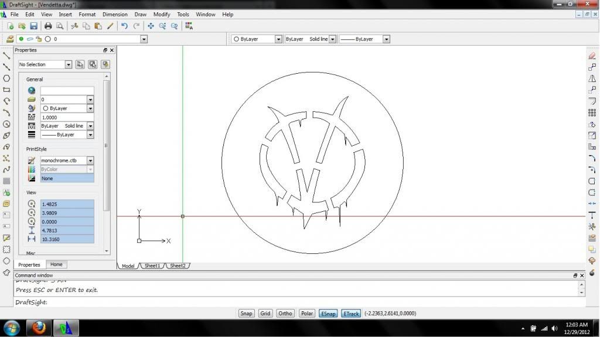Toggle Snap in status bar
Viewport: 600px width, 337px height.
point(246,314)
